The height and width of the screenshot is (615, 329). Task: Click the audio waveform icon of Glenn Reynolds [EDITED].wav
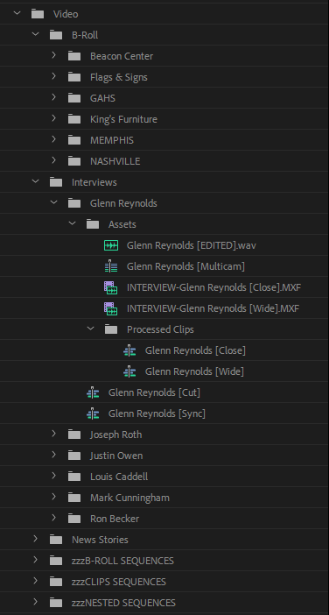coord(111,245)
